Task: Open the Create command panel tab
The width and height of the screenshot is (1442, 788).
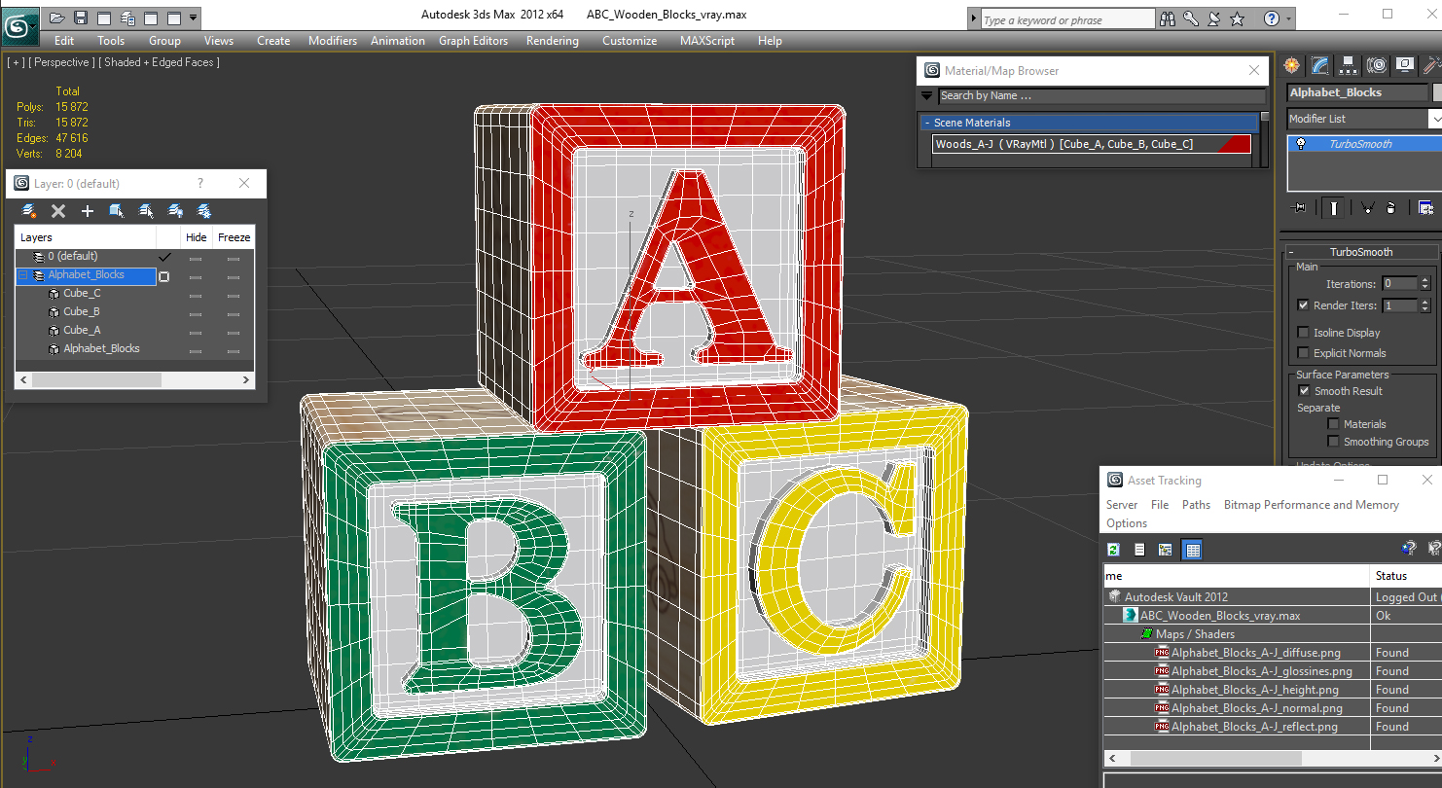Action: [1291, 65]
